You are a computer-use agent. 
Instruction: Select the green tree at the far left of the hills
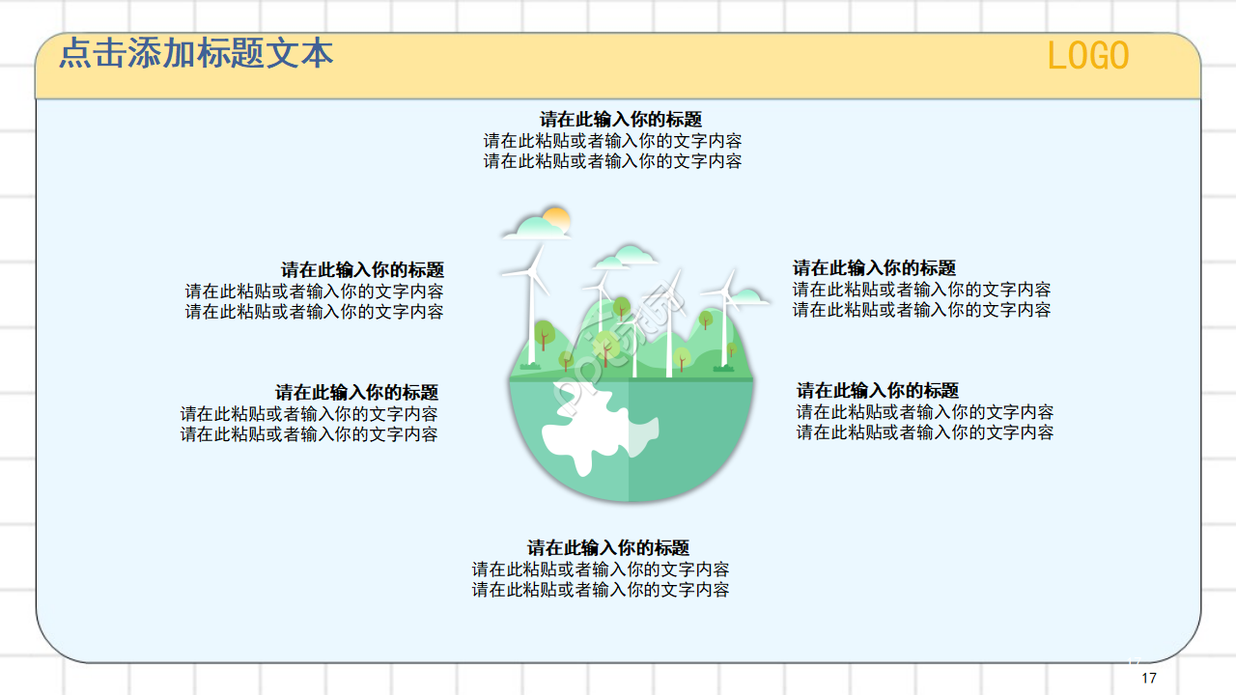[543, 333]
